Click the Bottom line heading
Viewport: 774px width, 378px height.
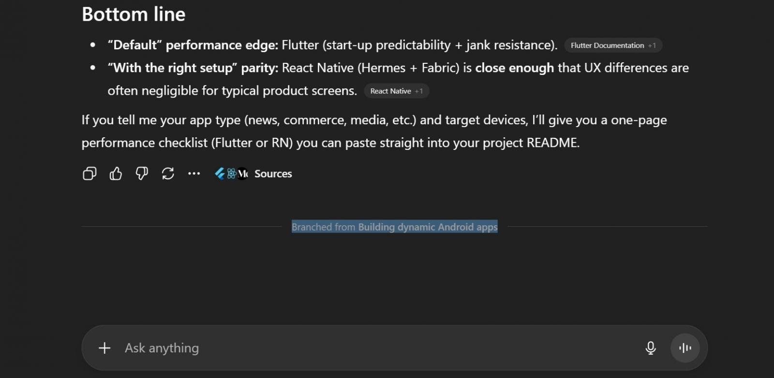pos(134,15)
